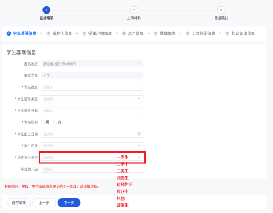Choose 政策生 option
The height and width of the screenshot is (213, 273).
click(122, 205)
